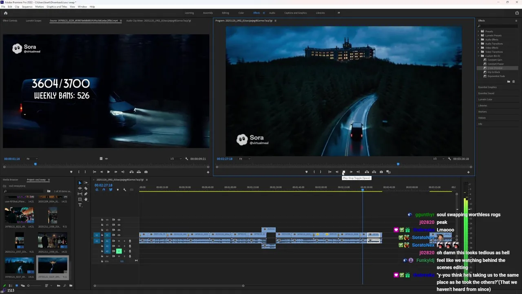
Task: Create new custom bin in Effects panel
Action: pyautogui.click(x=509, y=82)
